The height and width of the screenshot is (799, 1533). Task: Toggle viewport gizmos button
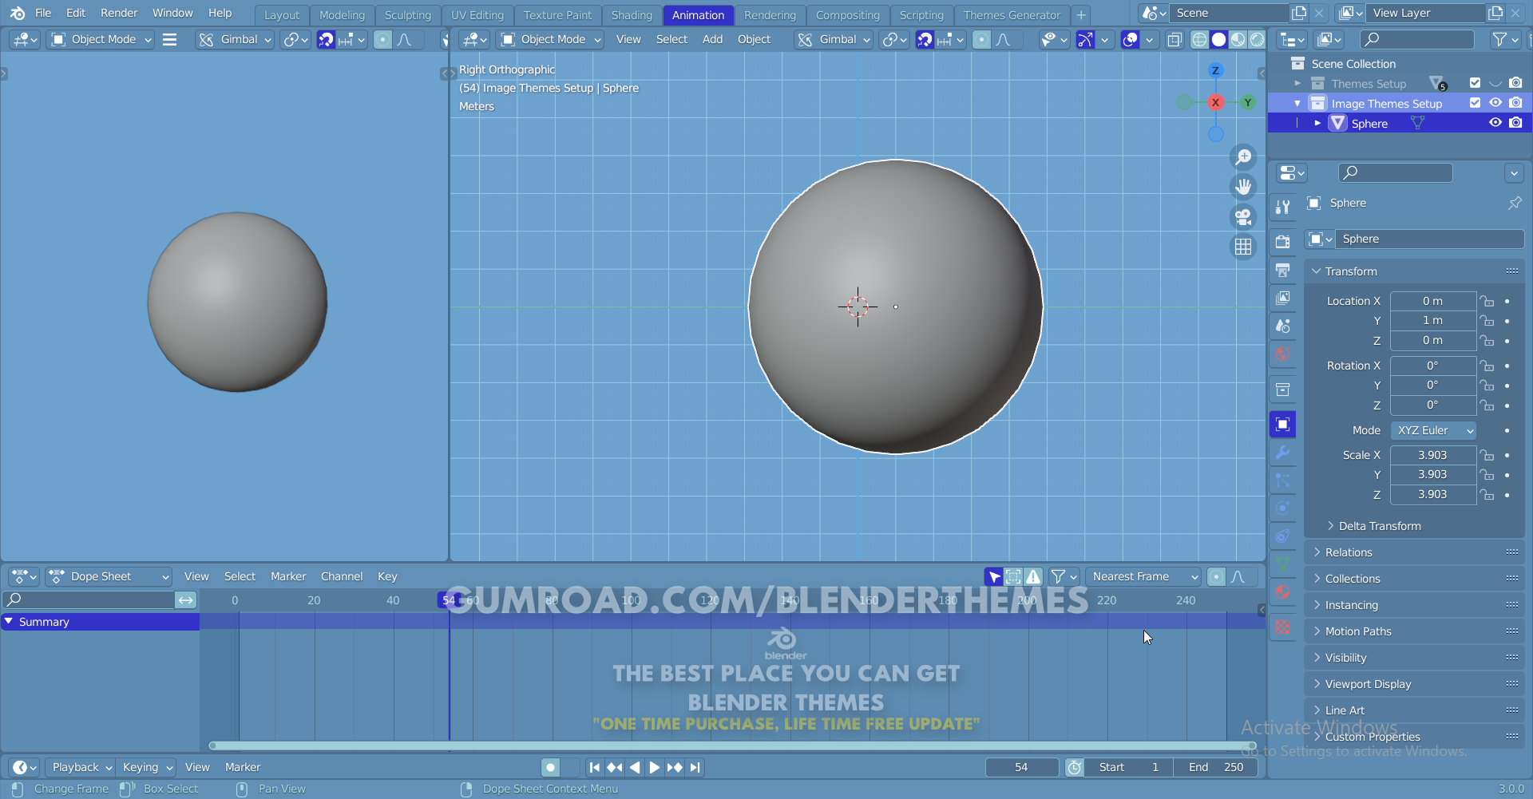[1085, 39]
